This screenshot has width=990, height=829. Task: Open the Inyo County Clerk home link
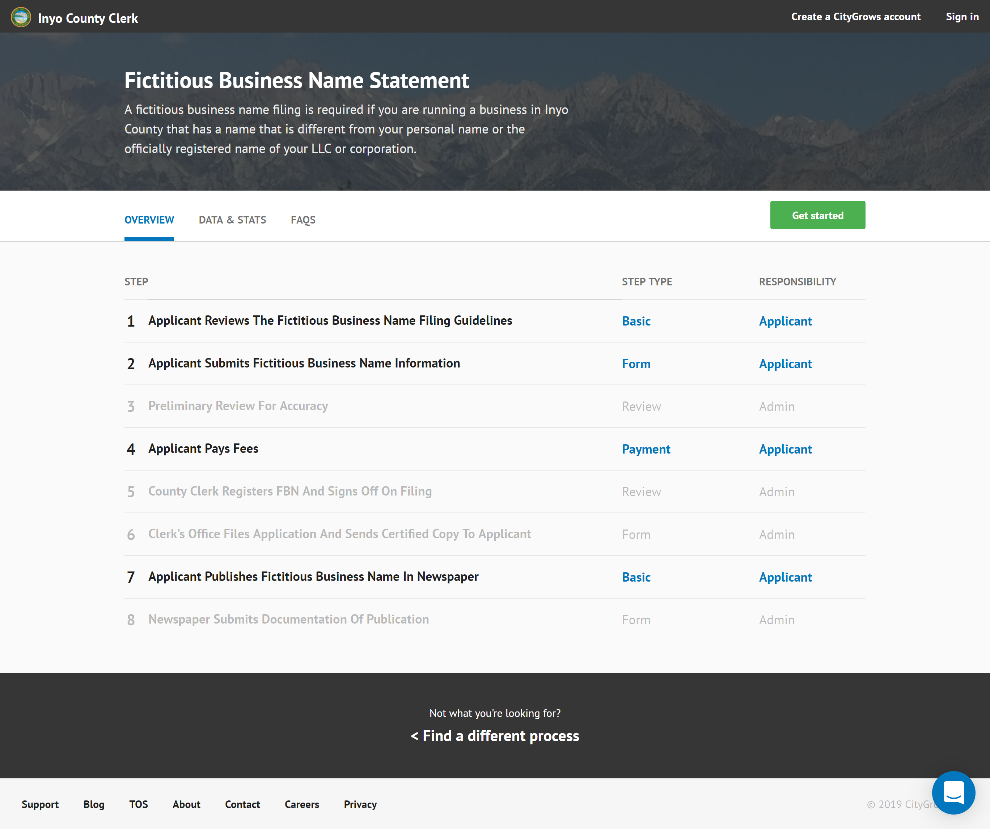tap(88, 18)
